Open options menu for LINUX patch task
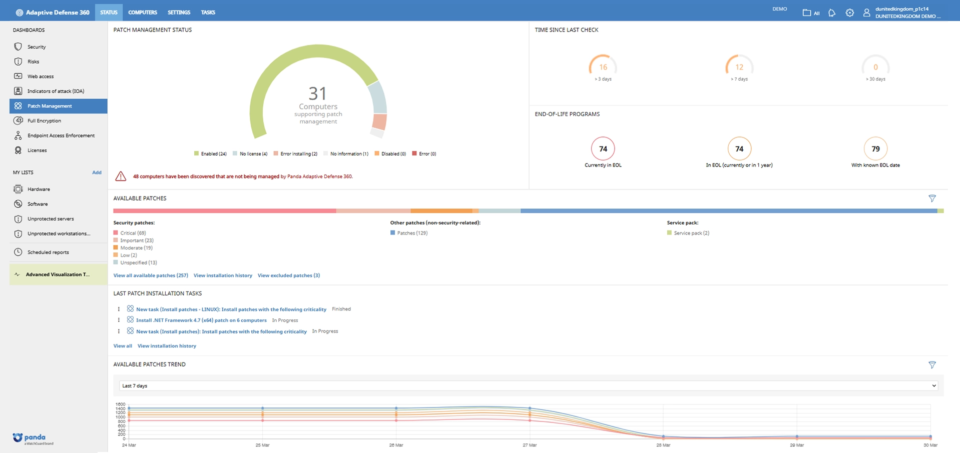960x453 pixels. pyautogui.click(x=119, y=309)
